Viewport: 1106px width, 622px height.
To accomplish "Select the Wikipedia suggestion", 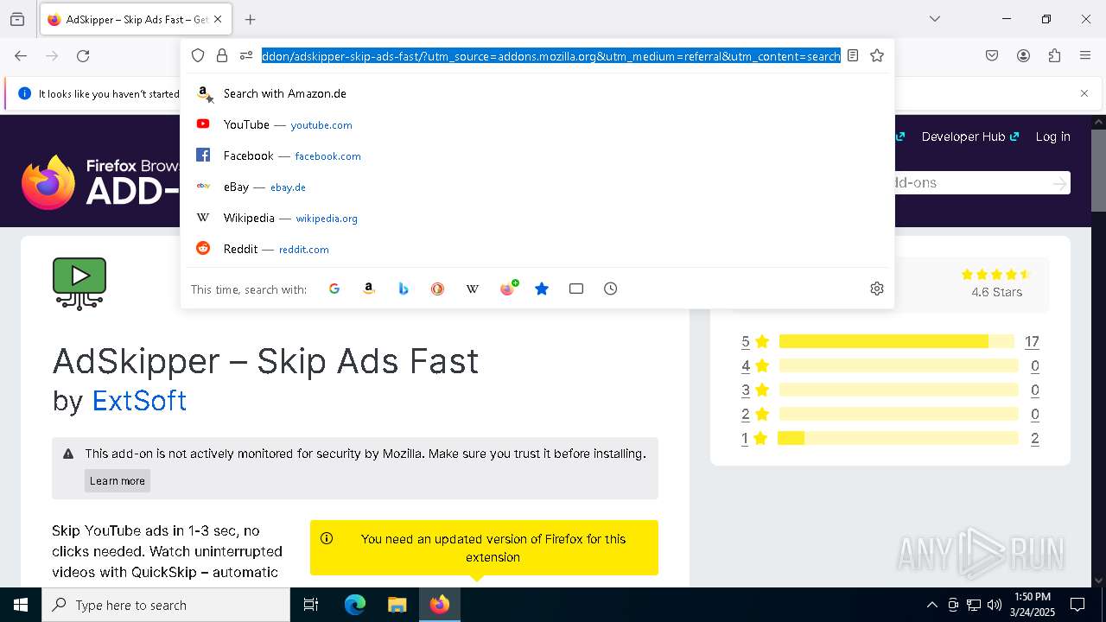I will coord(537,218).
